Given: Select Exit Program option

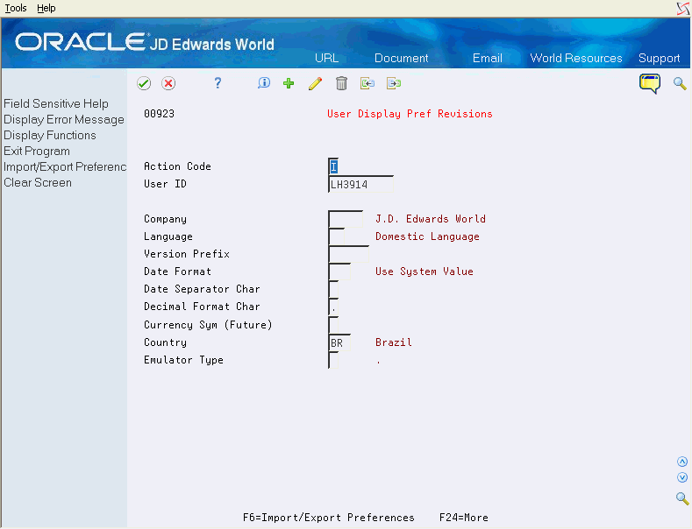Looking at the screenshot, I should [x=37, y=152].
